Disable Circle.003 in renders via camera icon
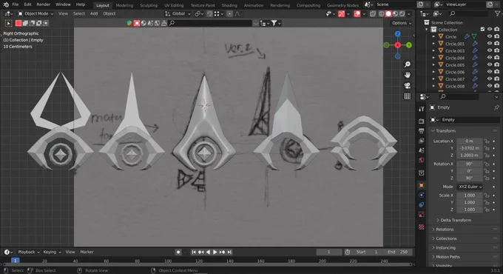 pos(496,50)
